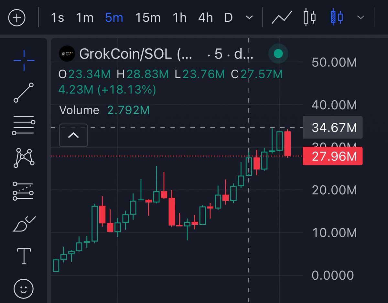Select the 1s timeframe
Screen dimensions: 388x303
click(x=58, y=18)
